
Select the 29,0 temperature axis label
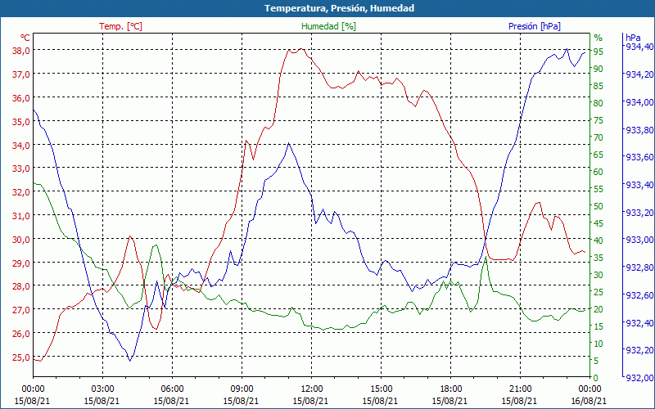[x=21, y=263]
